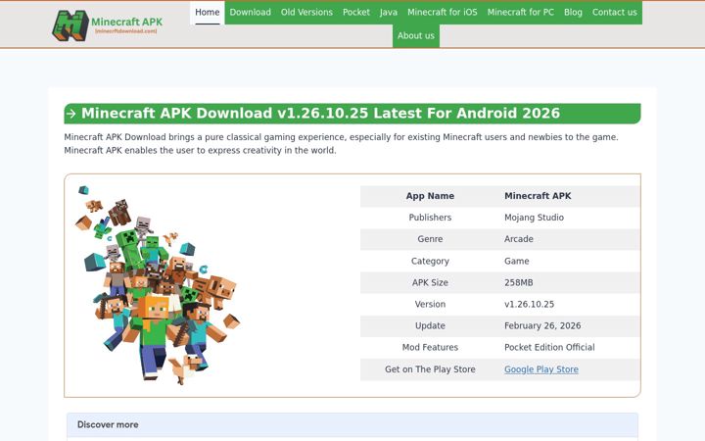Open the Home menu item
Viewport: 705px width, 441px height.
click(208, 13)
